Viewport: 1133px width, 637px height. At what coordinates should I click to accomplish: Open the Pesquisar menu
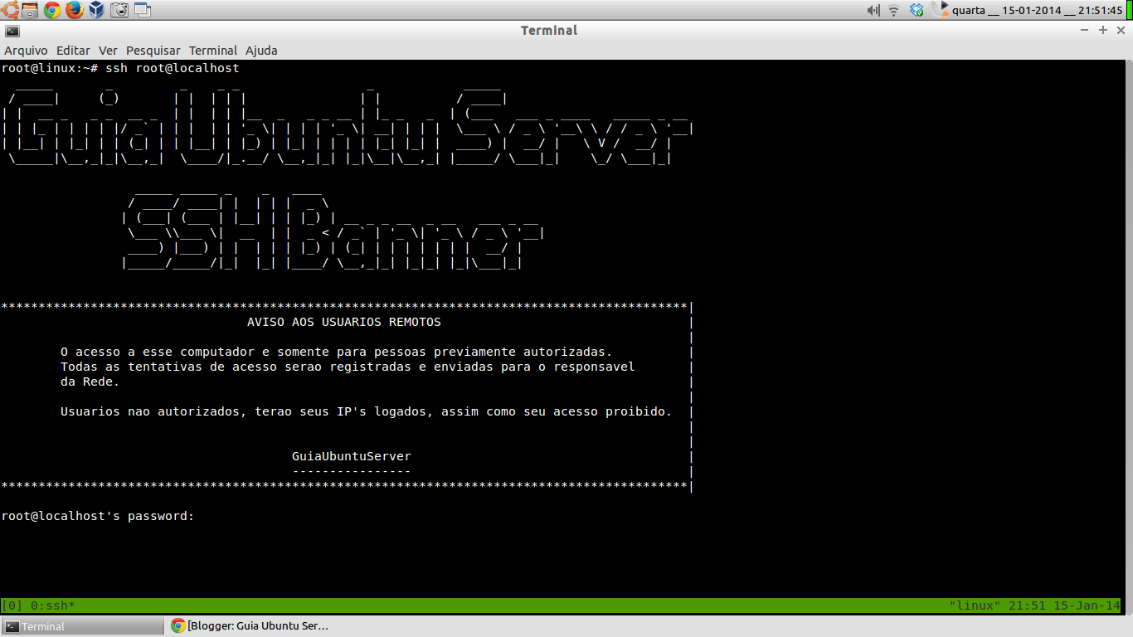coord(153,50)
